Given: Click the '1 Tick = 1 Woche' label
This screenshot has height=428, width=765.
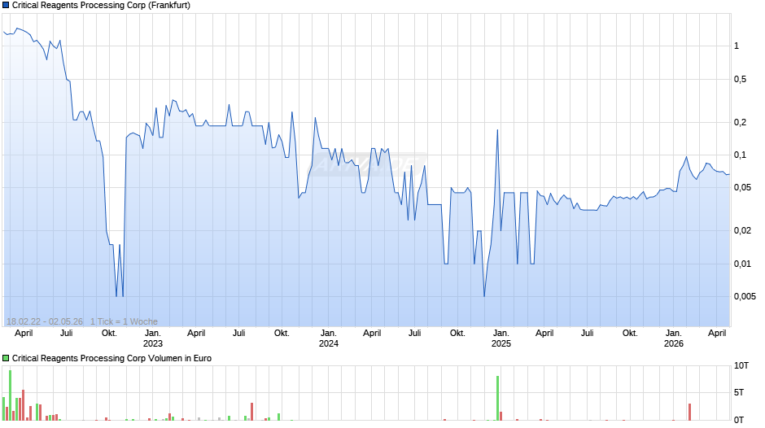Looking at the screenshot, I should point(124,321).
